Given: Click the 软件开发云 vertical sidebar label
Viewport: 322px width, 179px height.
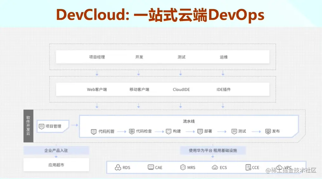Looking at the screenshot, I should pyautogui.click(x=28, y=126).
